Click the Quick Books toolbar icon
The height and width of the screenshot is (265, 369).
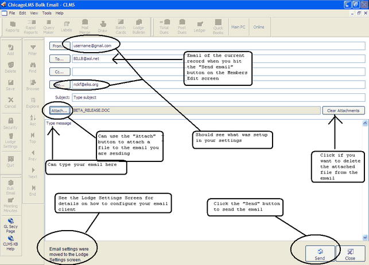(219, 26)
